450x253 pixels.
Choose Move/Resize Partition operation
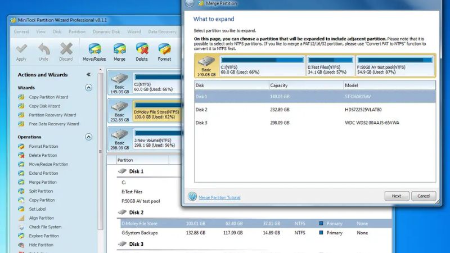[x=48, y=164]
